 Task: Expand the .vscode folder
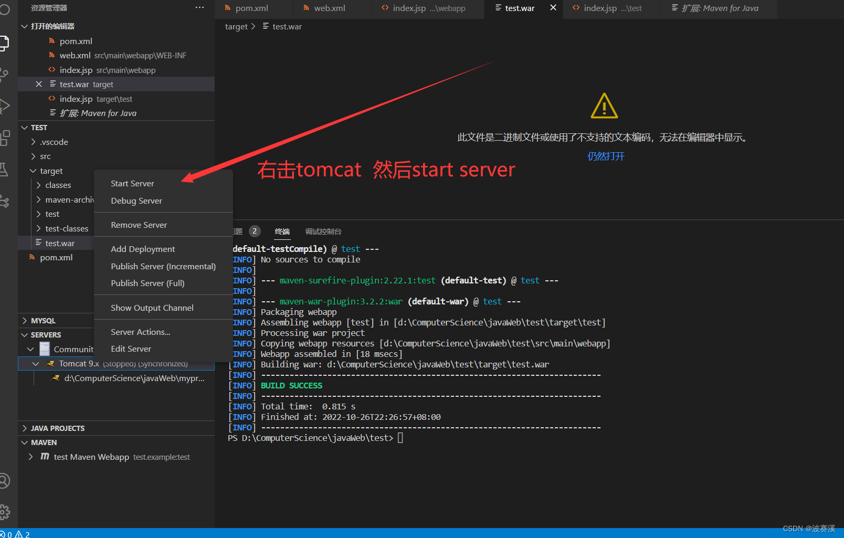point(34,142)
